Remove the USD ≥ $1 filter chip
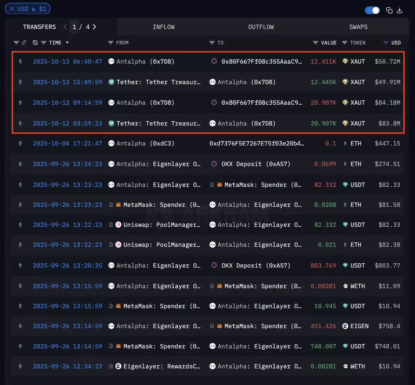 point(12,9)
